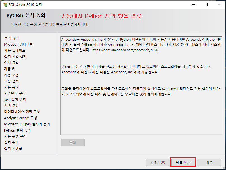Select the 제품 업데이트 step
This screenshot has width=226, height=170.
(x=15, y=50)
